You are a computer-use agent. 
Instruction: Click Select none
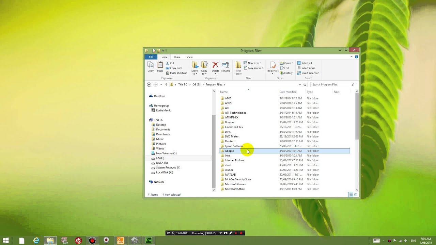306,68
